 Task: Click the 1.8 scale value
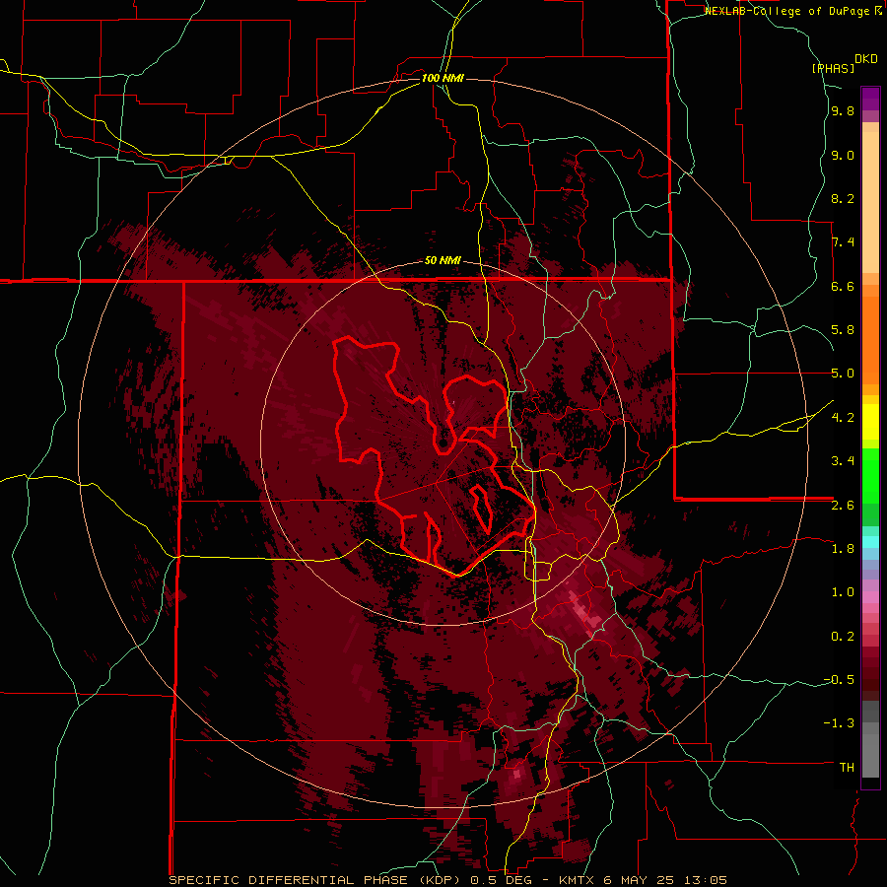point(843,548)
